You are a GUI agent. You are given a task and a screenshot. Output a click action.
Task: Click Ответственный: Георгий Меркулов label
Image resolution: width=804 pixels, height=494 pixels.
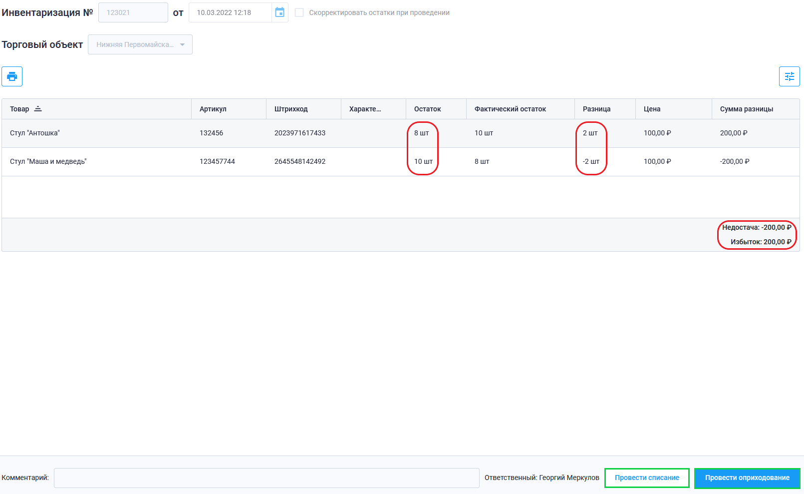(542, 478)
